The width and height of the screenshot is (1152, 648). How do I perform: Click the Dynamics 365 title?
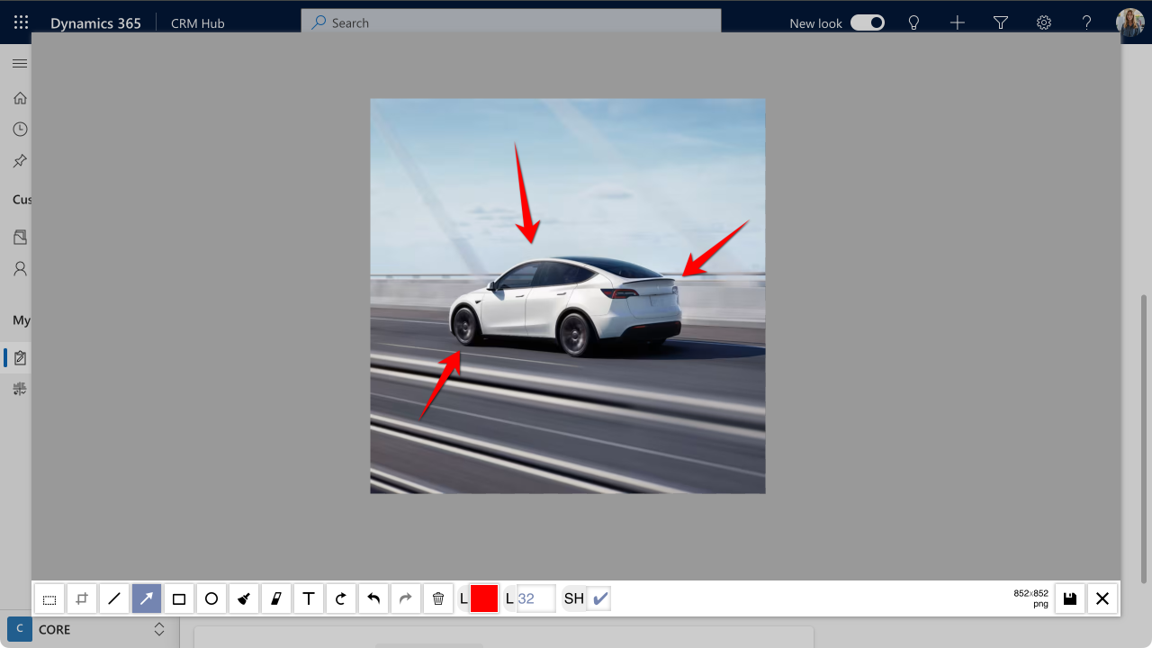[95, 23]
